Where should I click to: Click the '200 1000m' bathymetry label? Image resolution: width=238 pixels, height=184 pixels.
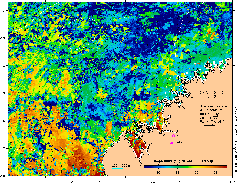pyautogui.click(x=121, y=166)
